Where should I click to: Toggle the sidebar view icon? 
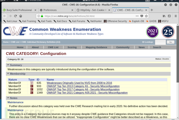tap(169, 16)
